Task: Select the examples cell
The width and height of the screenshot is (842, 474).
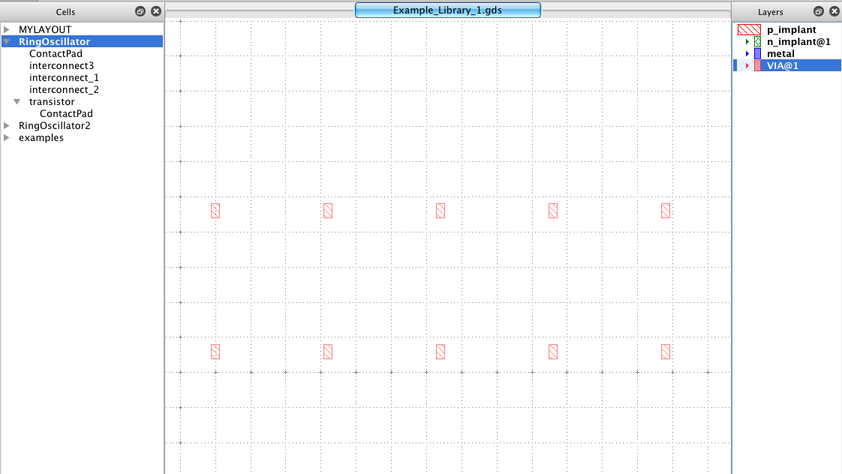Action: click(x=41, y=137)
